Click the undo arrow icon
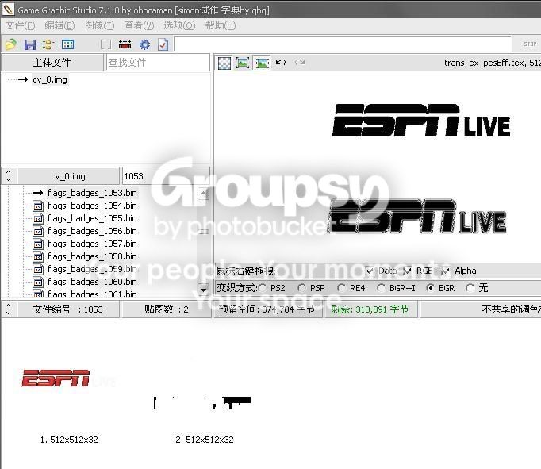This screenshot has width=541, height=469. [281, 63]
